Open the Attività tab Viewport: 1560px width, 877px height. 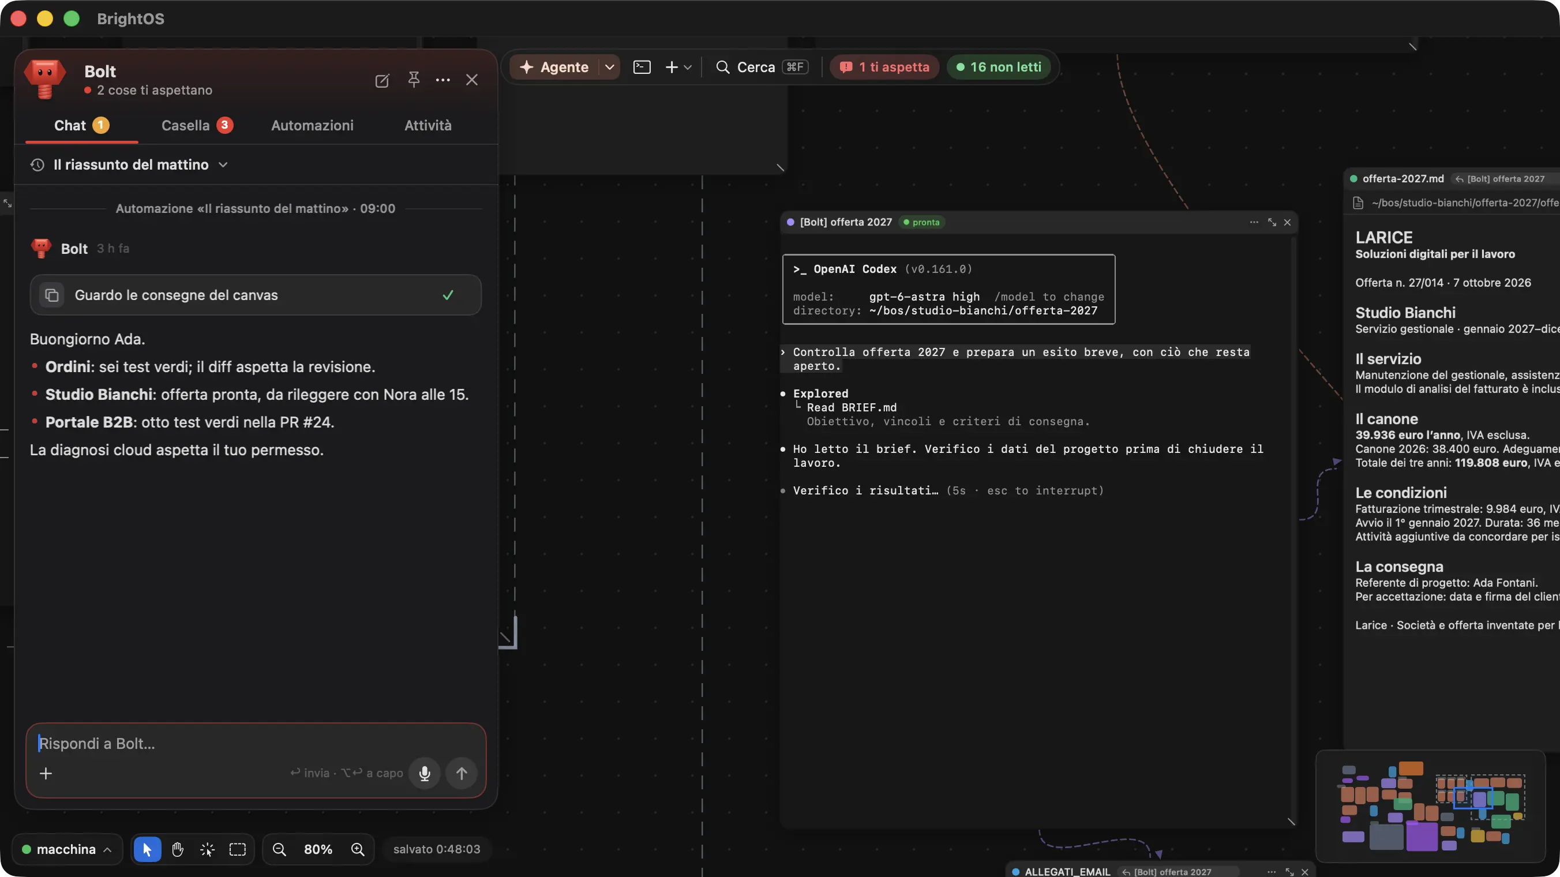click(427, 125)
